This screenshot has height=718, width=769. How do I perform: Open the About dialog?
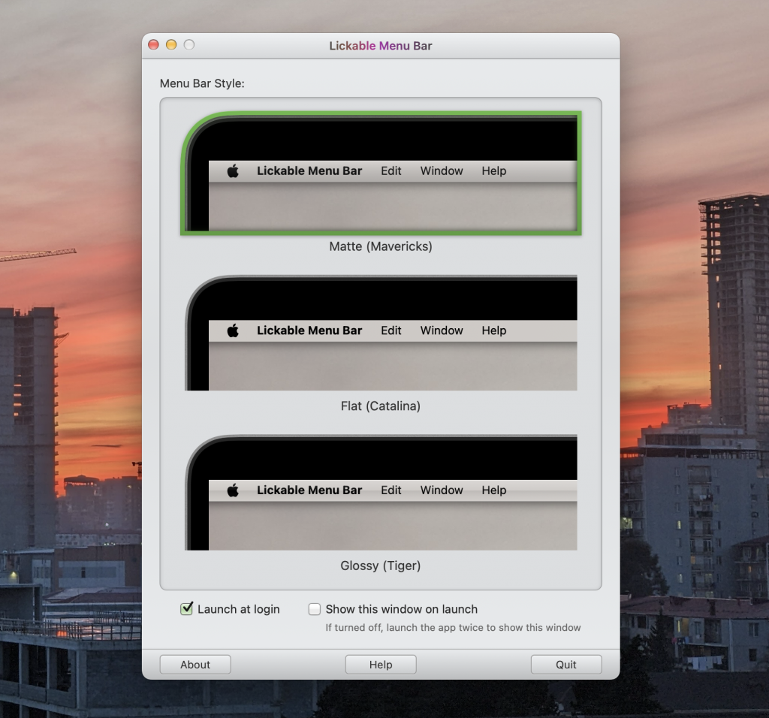195,665
